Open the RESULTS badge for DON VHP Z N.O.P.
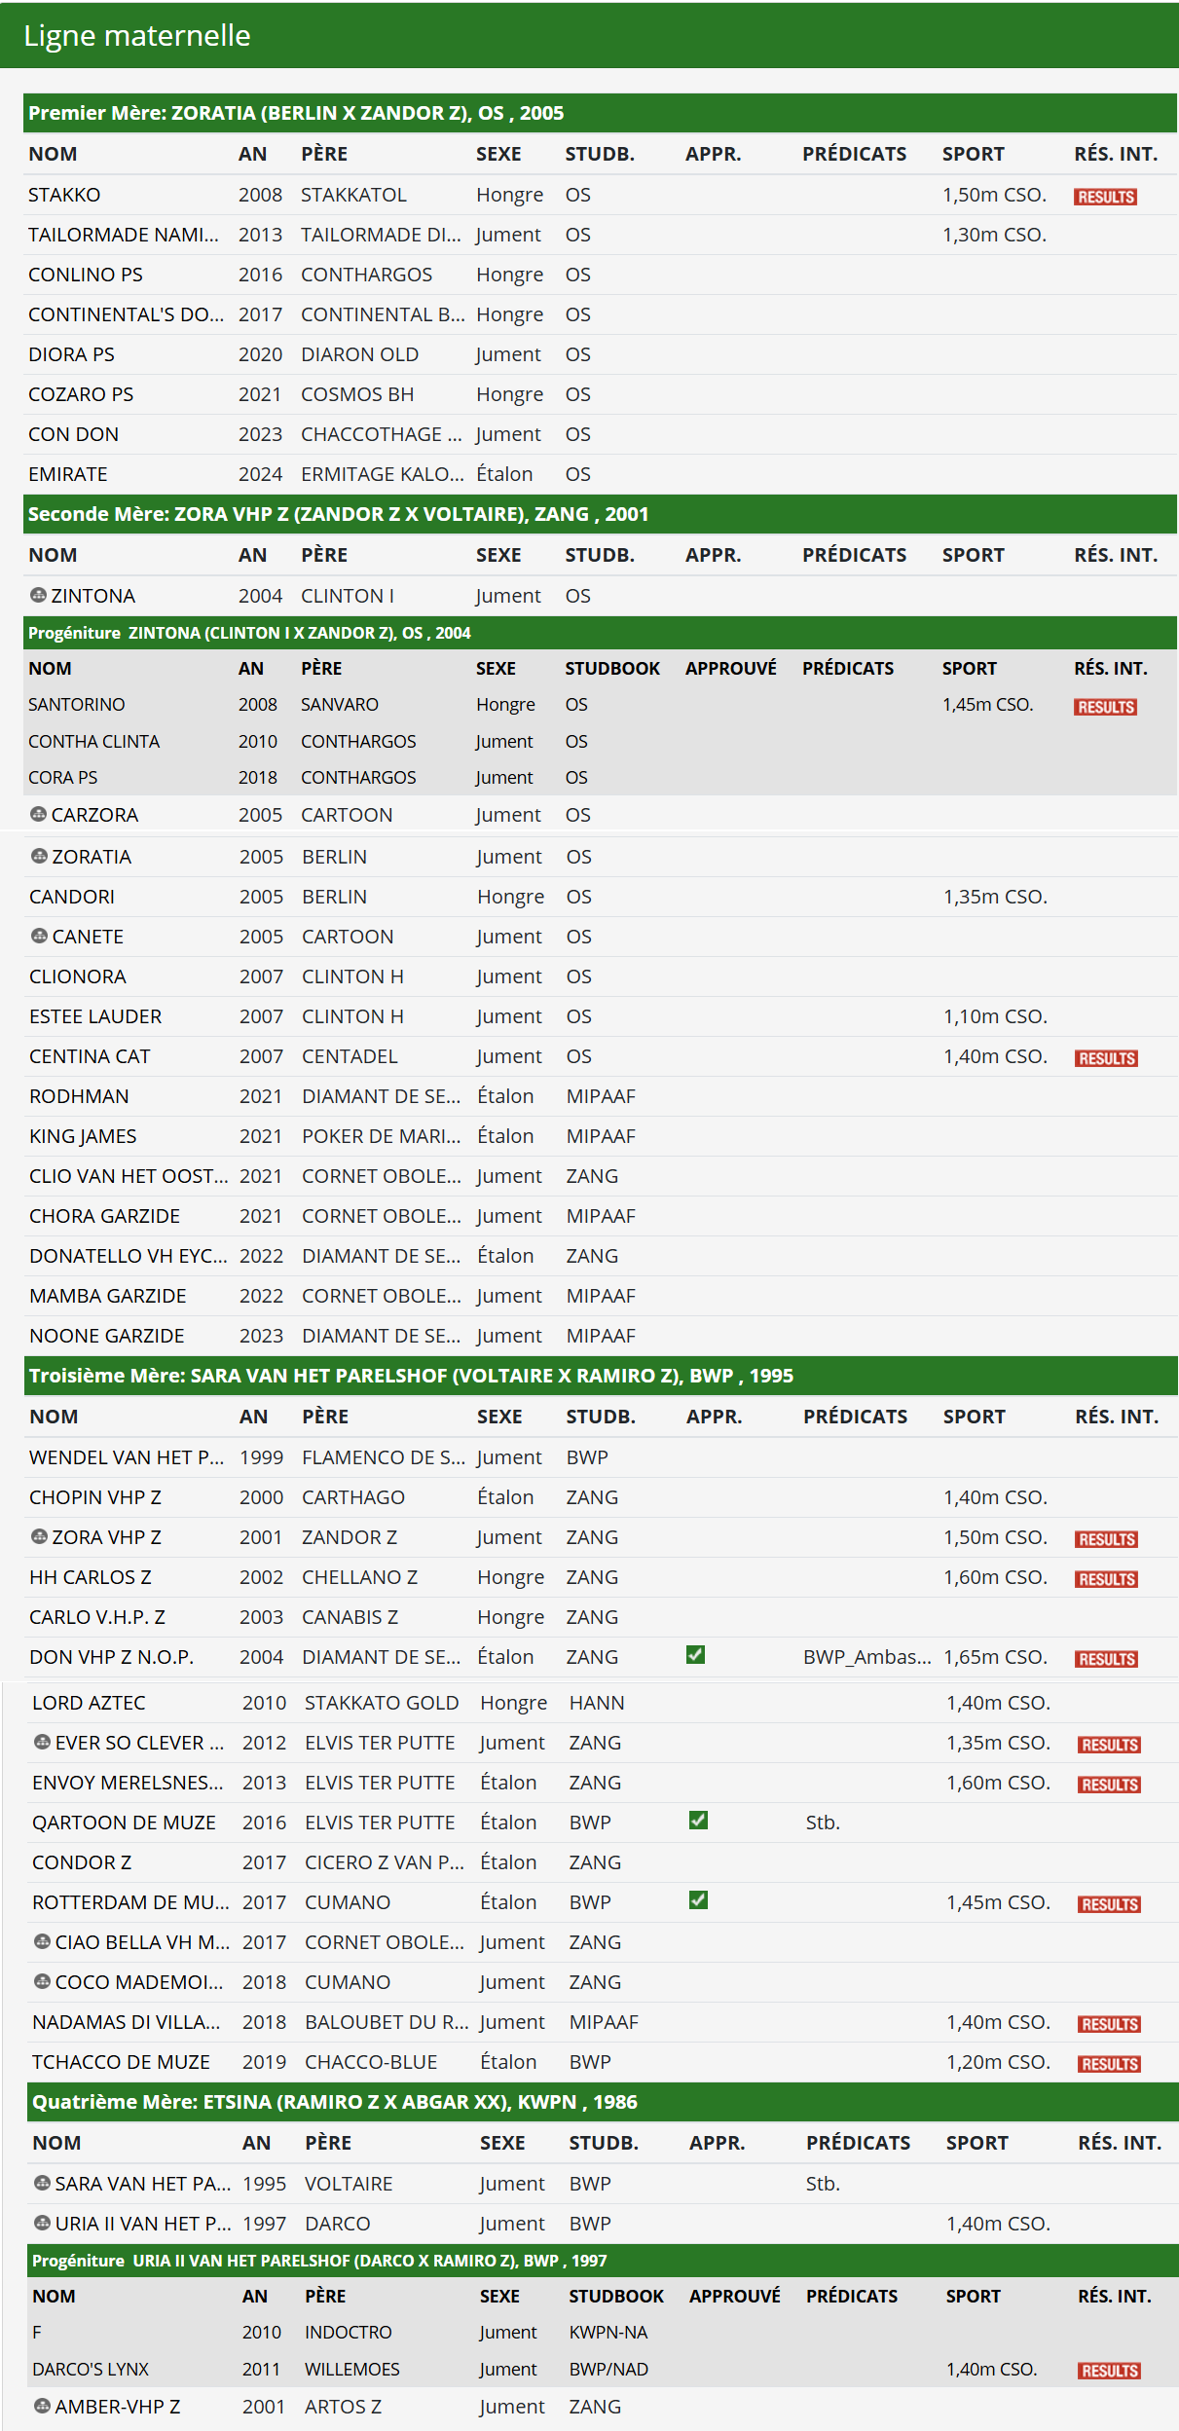 tap(1106, 1659)
